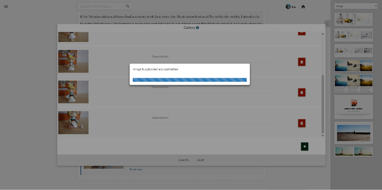Choose the three-image interior layout template

354,35
